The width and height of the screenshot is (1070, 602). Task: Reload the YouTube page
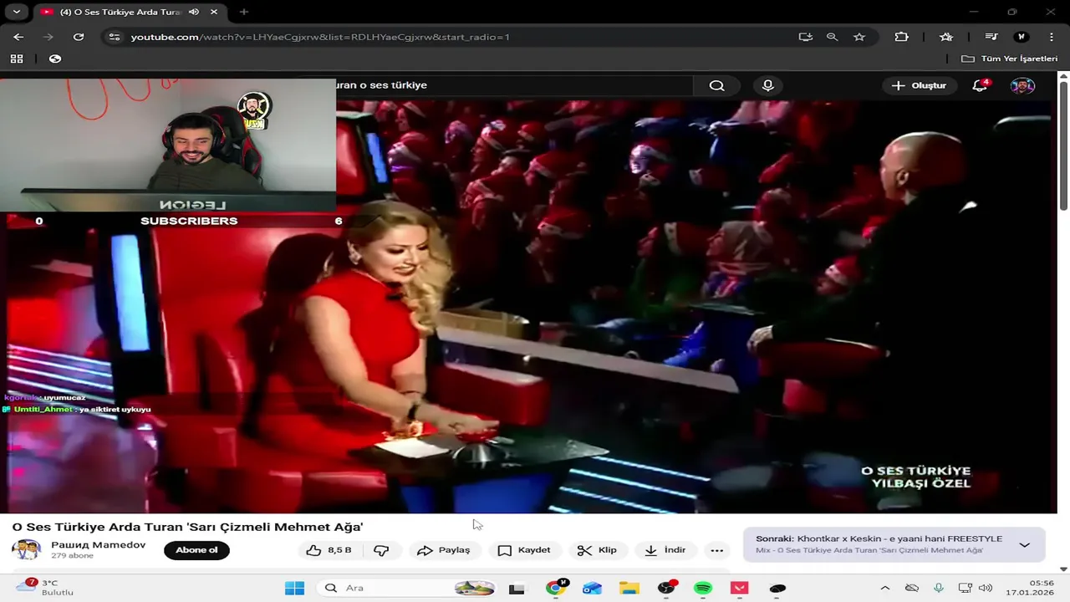point(79,37)
